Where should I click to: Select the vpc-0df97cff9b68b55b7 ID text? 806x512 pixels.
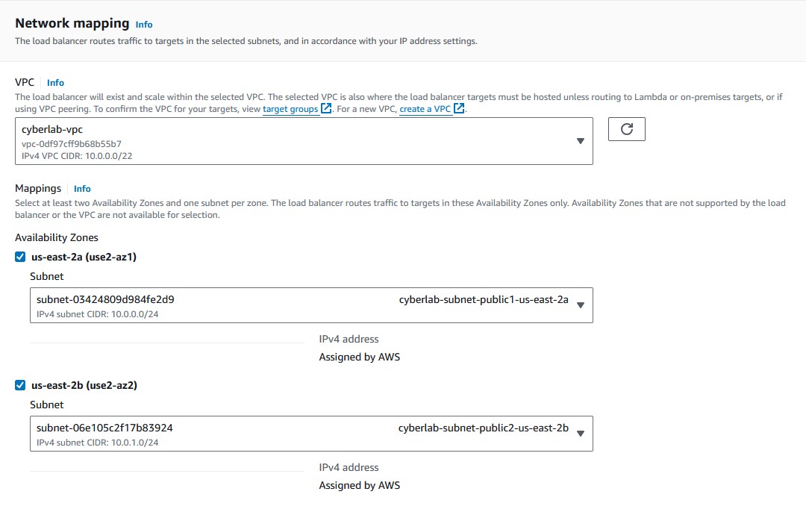tap(72, 144)
